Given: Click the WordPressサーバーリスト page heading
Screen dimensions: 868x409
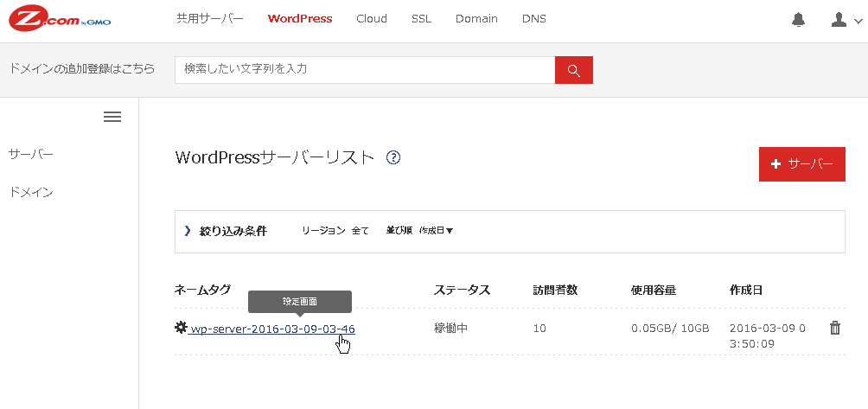Looking at the screenshot, I should coord(275,157).
